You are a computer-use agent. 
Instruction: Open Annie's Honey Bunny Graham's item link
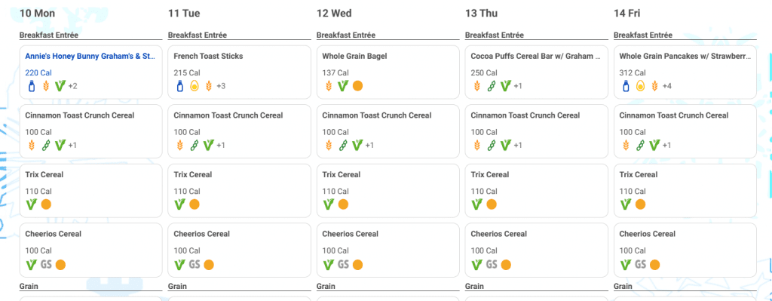pyautogui.click(x=90, y=56)
